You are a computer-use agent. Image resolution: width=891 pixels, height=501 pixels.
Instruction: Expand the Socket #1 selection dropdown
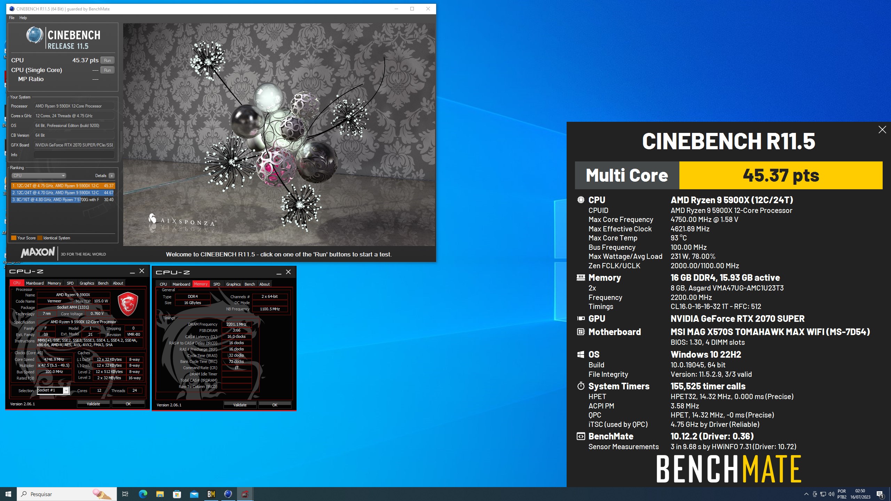66,391
